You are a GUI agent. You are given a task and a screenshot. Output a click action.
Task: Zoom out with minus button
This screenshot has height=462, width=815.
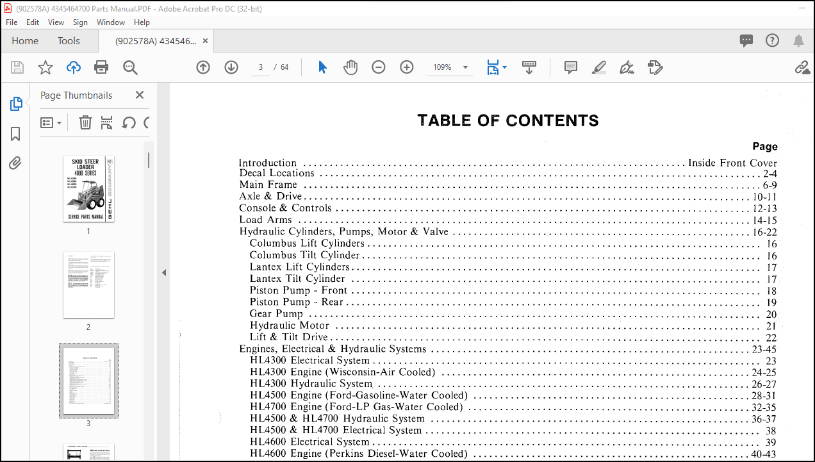379,67
